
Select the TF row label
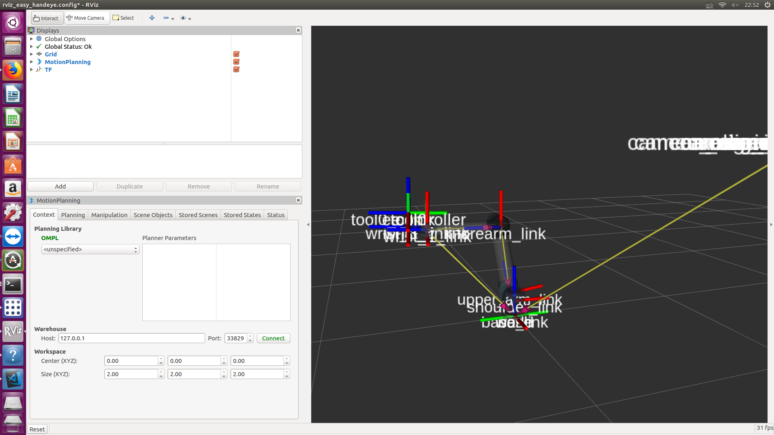point(48,69)
